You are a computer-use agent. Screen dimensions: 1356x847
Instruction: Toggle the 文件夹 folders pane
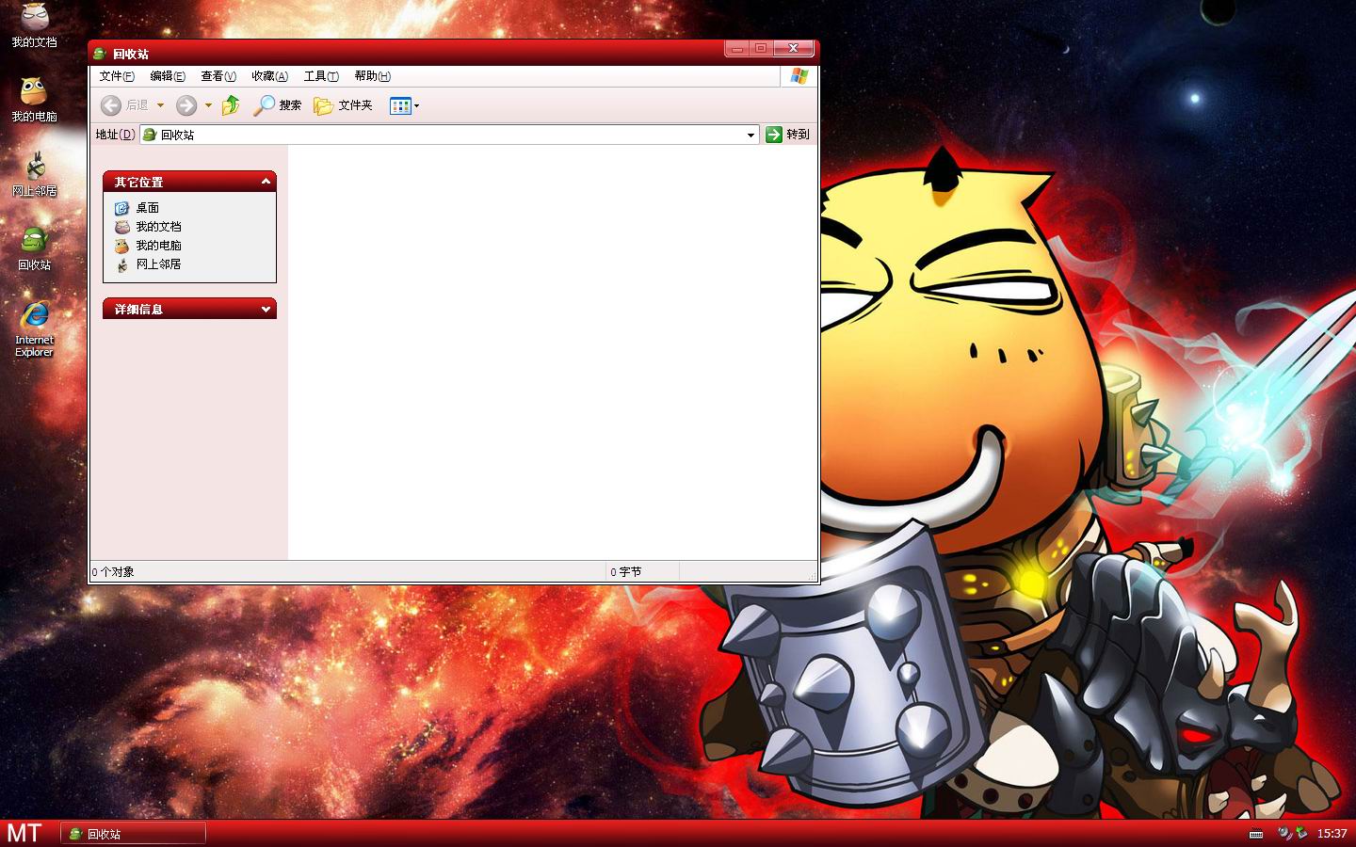(x=343, y=105)
